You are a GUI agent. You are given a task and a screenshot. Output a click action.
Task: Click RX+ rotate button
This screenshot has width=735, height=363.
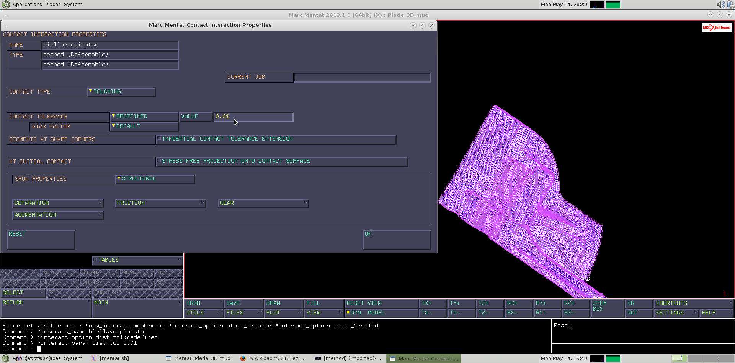point(519,303)
